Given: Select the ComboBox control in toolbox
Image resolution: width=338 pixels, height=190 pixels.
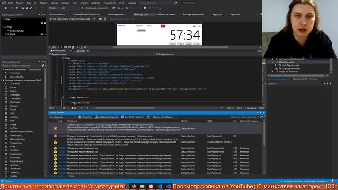Looking at the screenshot, I should pyautogui.click(x=15, y=99).
